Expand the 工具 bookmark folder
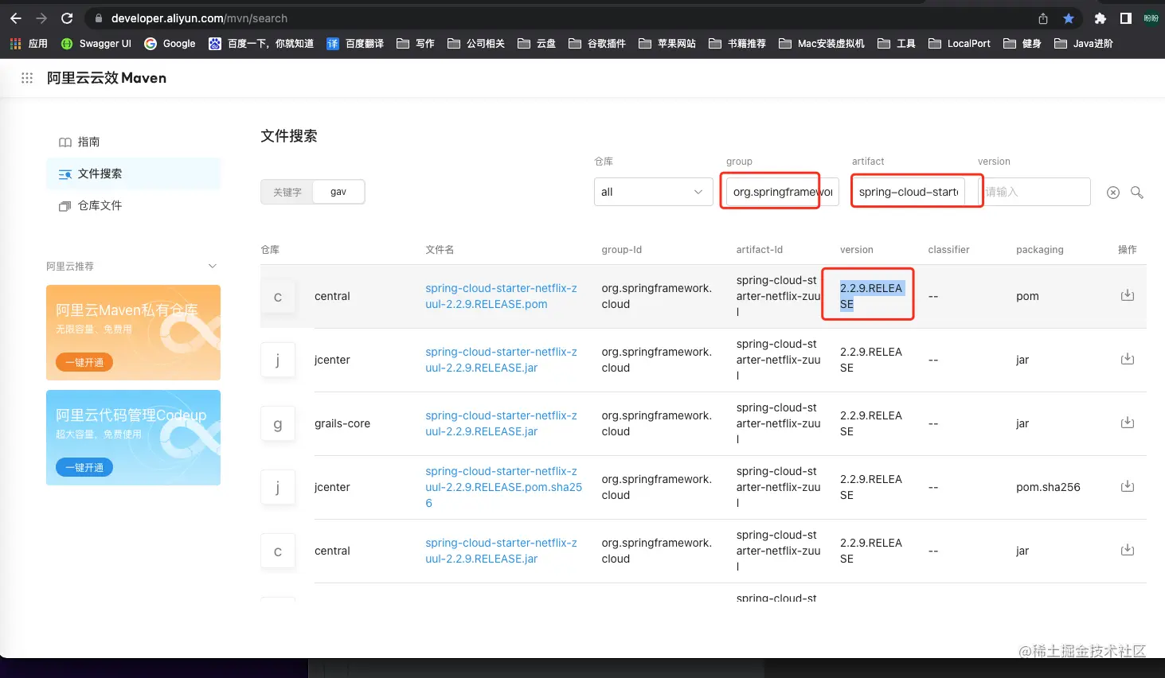This screenshot has height=678, width=1165. (x=897, y=44)
